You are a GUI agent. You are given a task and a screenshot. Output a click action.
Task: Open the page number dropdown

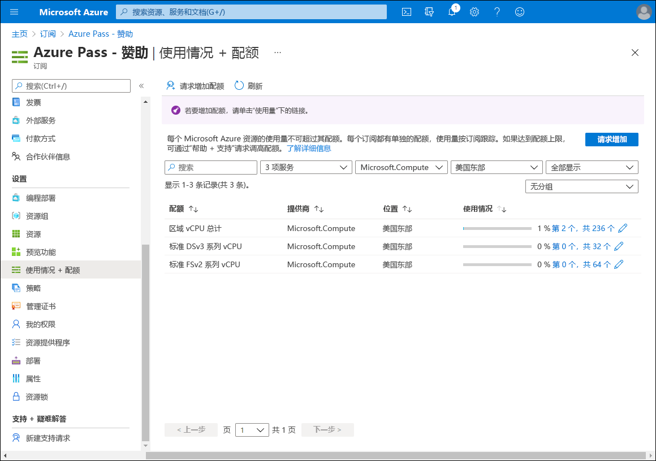coord(252,430)
